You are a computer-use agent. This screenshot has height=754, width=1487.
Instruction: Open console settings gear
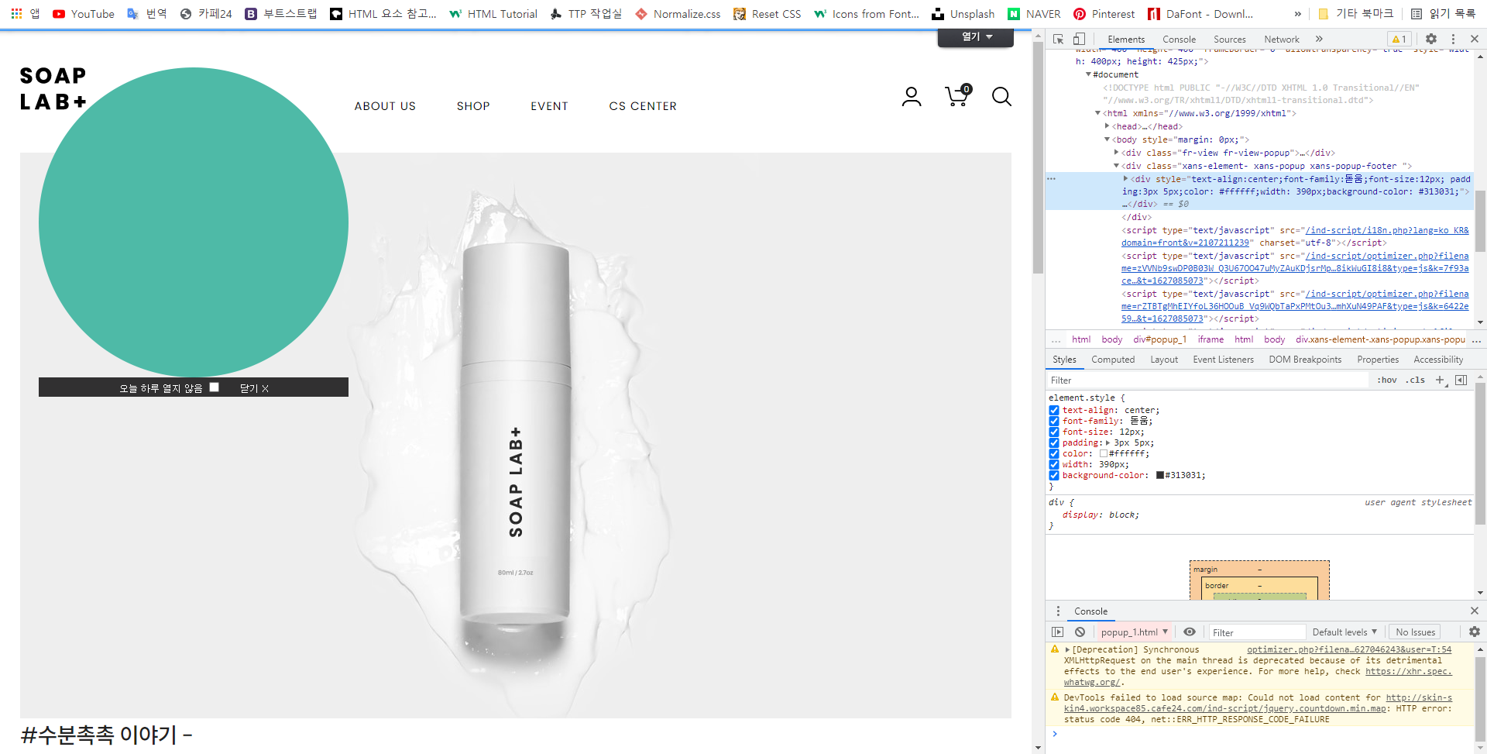point(1475,632)
